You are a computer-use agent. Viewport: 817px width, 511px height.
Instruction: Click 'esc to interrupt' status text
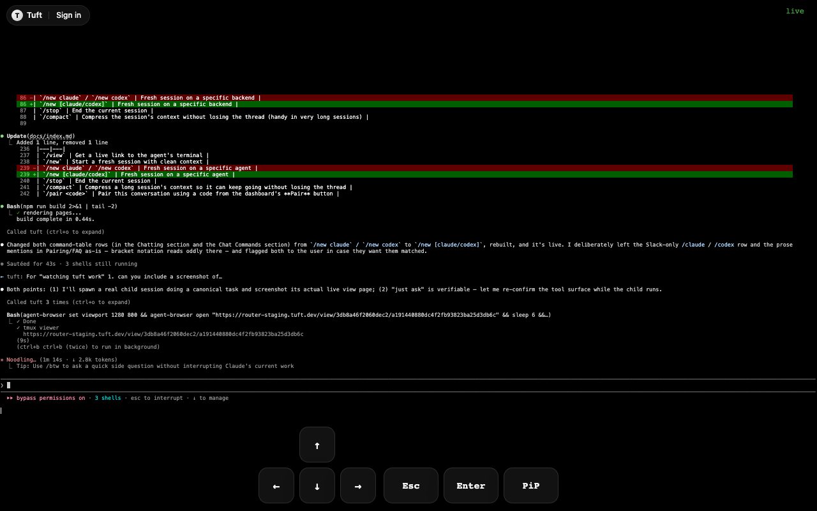158,398
